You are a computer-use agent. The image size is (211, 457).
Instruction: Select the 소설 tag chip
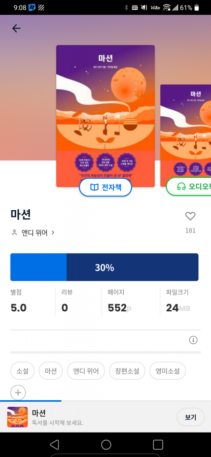(22, 371)
